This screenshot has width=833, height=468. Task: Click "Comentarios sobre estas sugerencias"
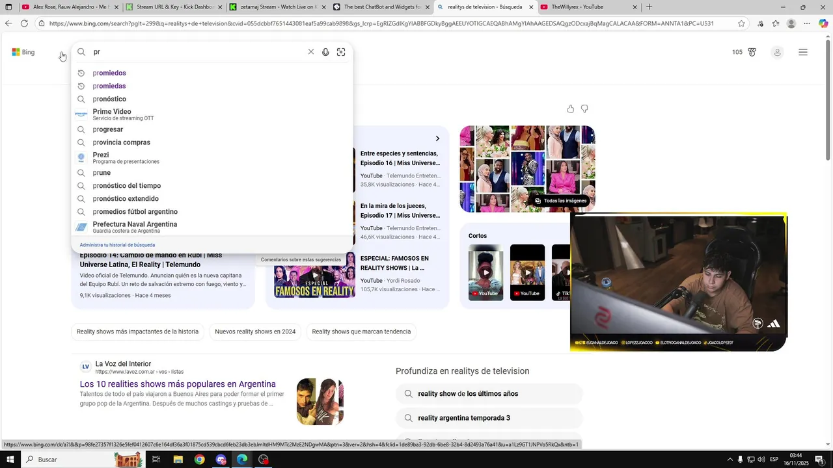(301, 259)
